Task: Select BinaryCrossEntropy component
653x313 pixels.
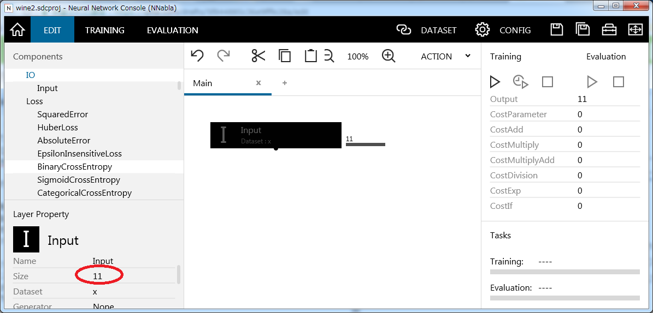Action: [x=74, y=167]
